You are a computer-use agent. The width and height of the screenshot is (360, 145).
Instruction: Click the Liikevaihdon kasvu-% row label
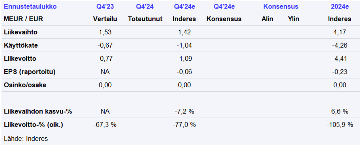(38, 112)
